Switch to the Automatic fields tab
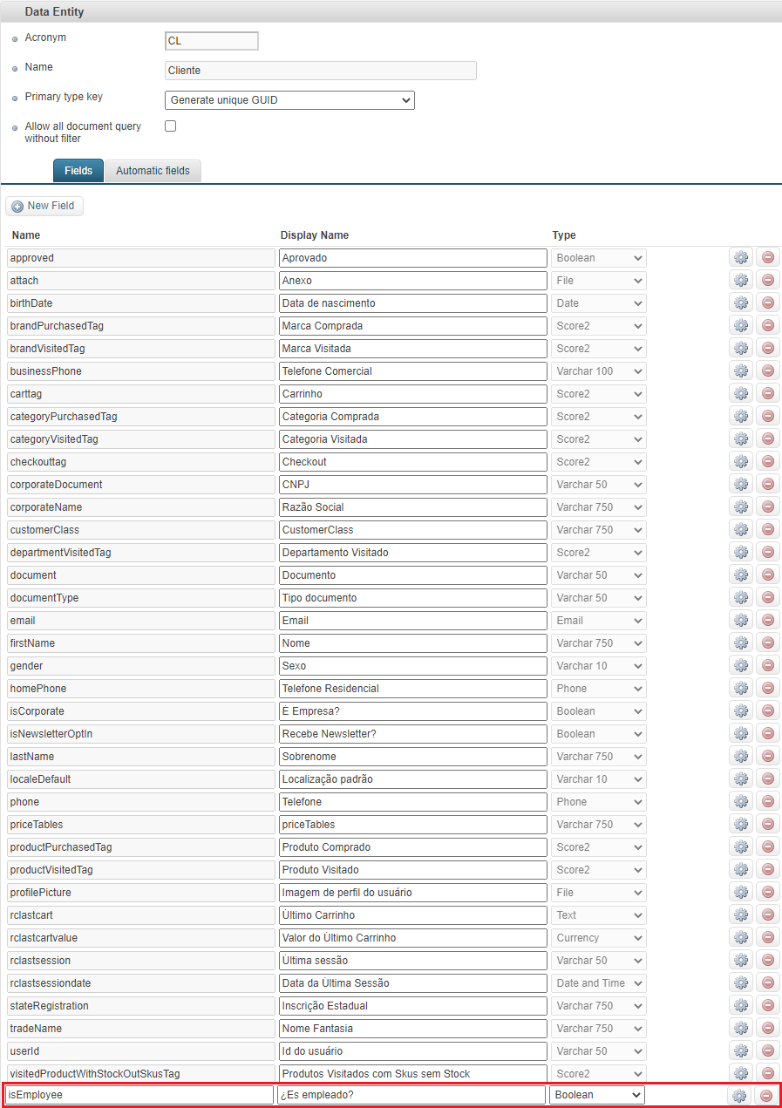This screenshot has width=782, height=1108. (153, 170)
